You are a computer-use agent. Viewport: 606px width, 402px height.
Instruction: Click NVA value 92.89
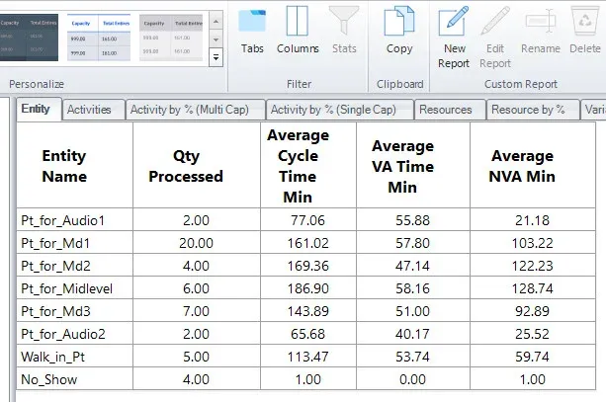pos(533,311)
